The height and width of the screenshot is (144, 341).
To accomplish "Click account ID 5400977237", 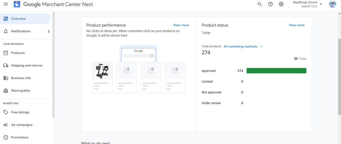I will [309, 7].
